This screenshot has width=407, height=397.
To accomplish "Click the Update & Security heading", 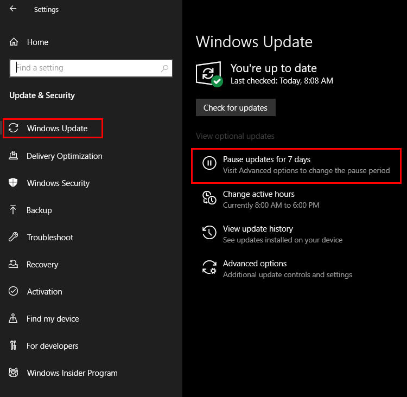I will tap(42, 95).
